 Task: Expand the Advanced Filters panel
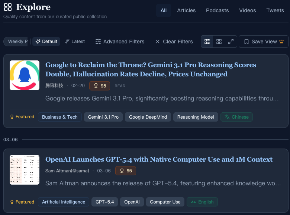point(120,42)
